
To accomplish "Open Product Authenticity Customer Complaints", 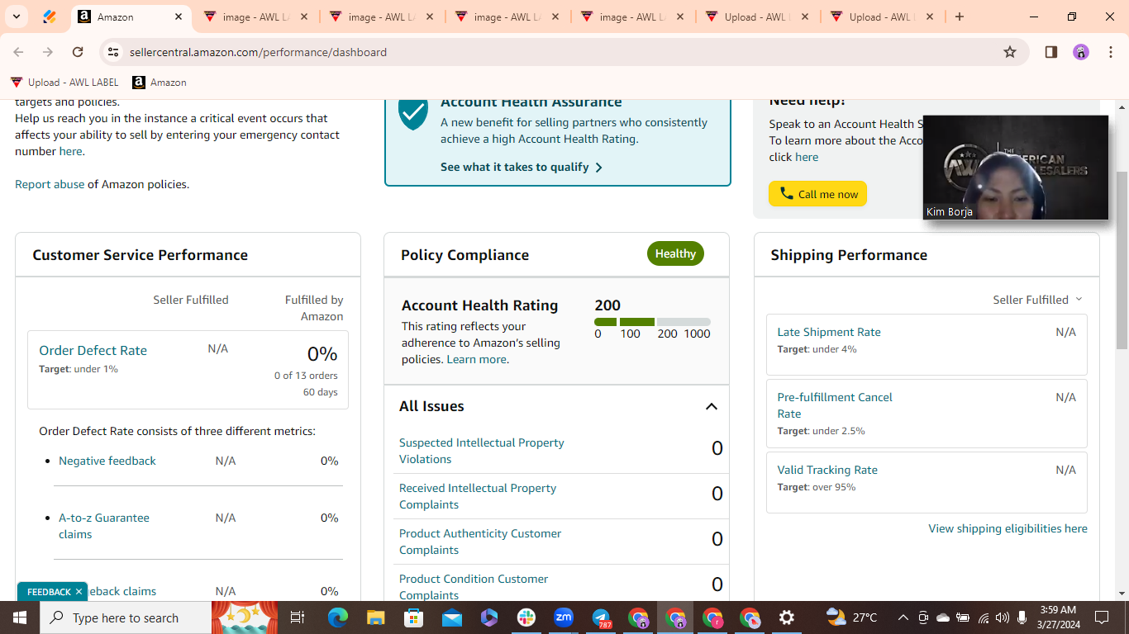I will [x=480, y=542].
